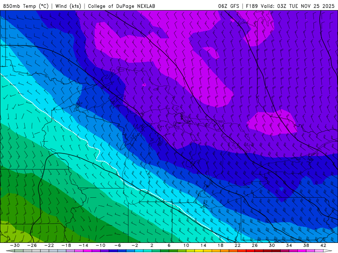Click the 14 color scale label
Viewport: 338px width, 253px height.
204,245
